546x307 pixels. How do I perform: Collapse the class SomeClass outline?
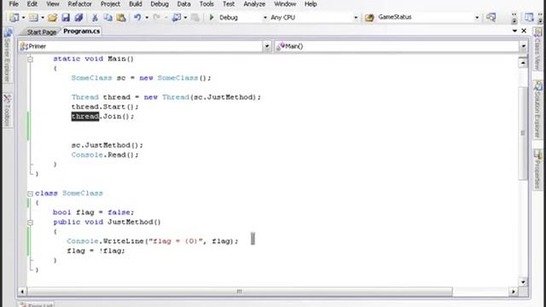(31, 194)
